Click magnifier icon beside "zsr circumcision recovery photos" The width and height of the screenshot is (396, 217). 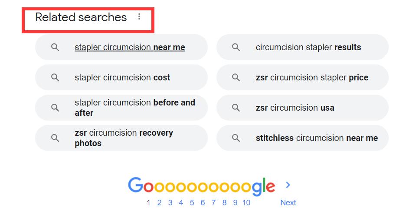(55, 138)
